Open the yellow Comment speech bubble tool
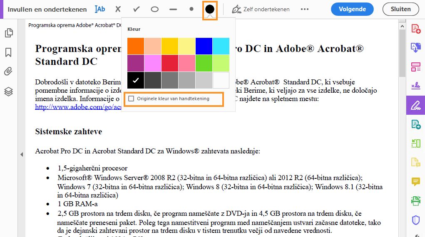425x237 pixels. (415, 181)
